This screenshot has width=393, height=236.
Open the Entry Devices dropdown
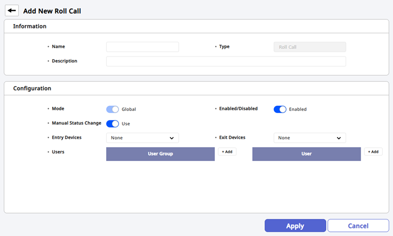coord(142,138)
